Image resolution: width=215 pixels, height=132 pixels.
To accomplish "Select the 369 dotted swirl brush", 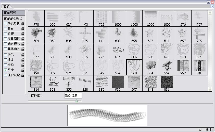I will (x=53, y=67).
